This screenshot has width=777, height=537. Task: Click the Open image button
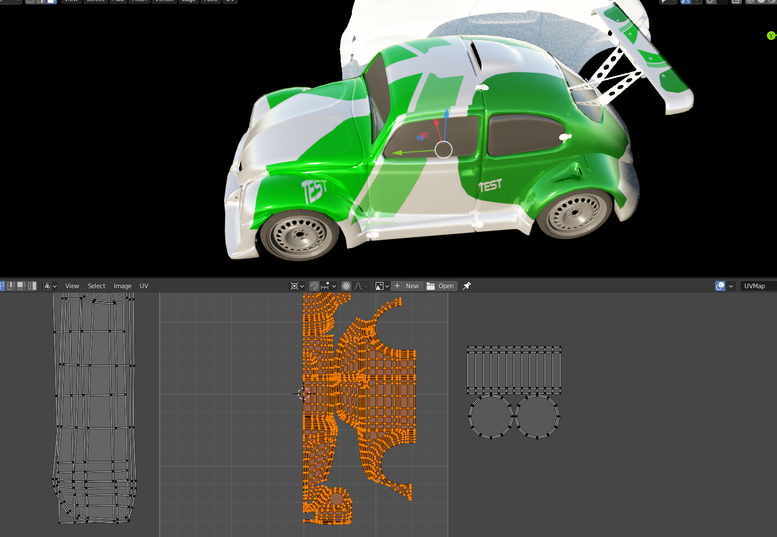(441, 286)
